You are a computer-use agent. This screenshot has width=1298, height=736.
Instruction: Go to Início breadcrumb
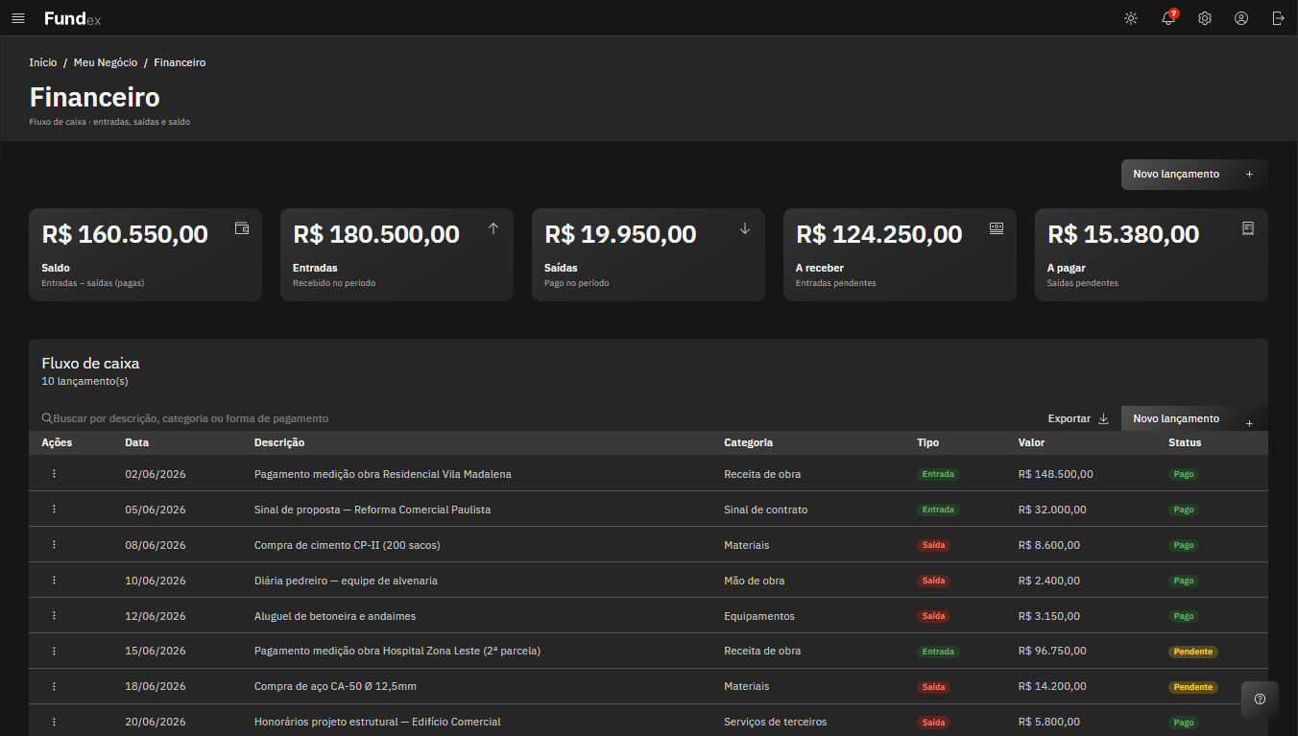point(43,62)
